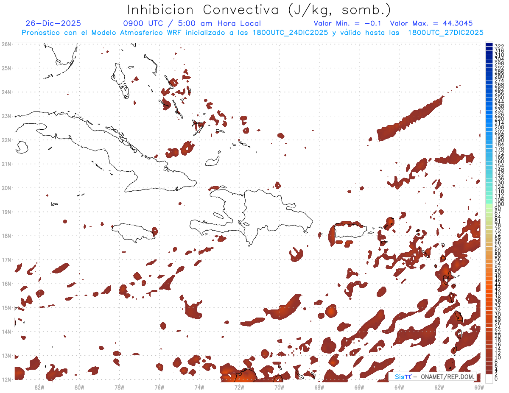The image size is (509, 393).
Task: Click the 'SisPI - ONAMET/REP.DOM.' credit box
Action: pos(433,377)
